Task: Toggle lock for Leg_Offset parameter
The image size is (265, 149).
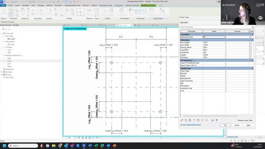Action: [x=250, y=50]
